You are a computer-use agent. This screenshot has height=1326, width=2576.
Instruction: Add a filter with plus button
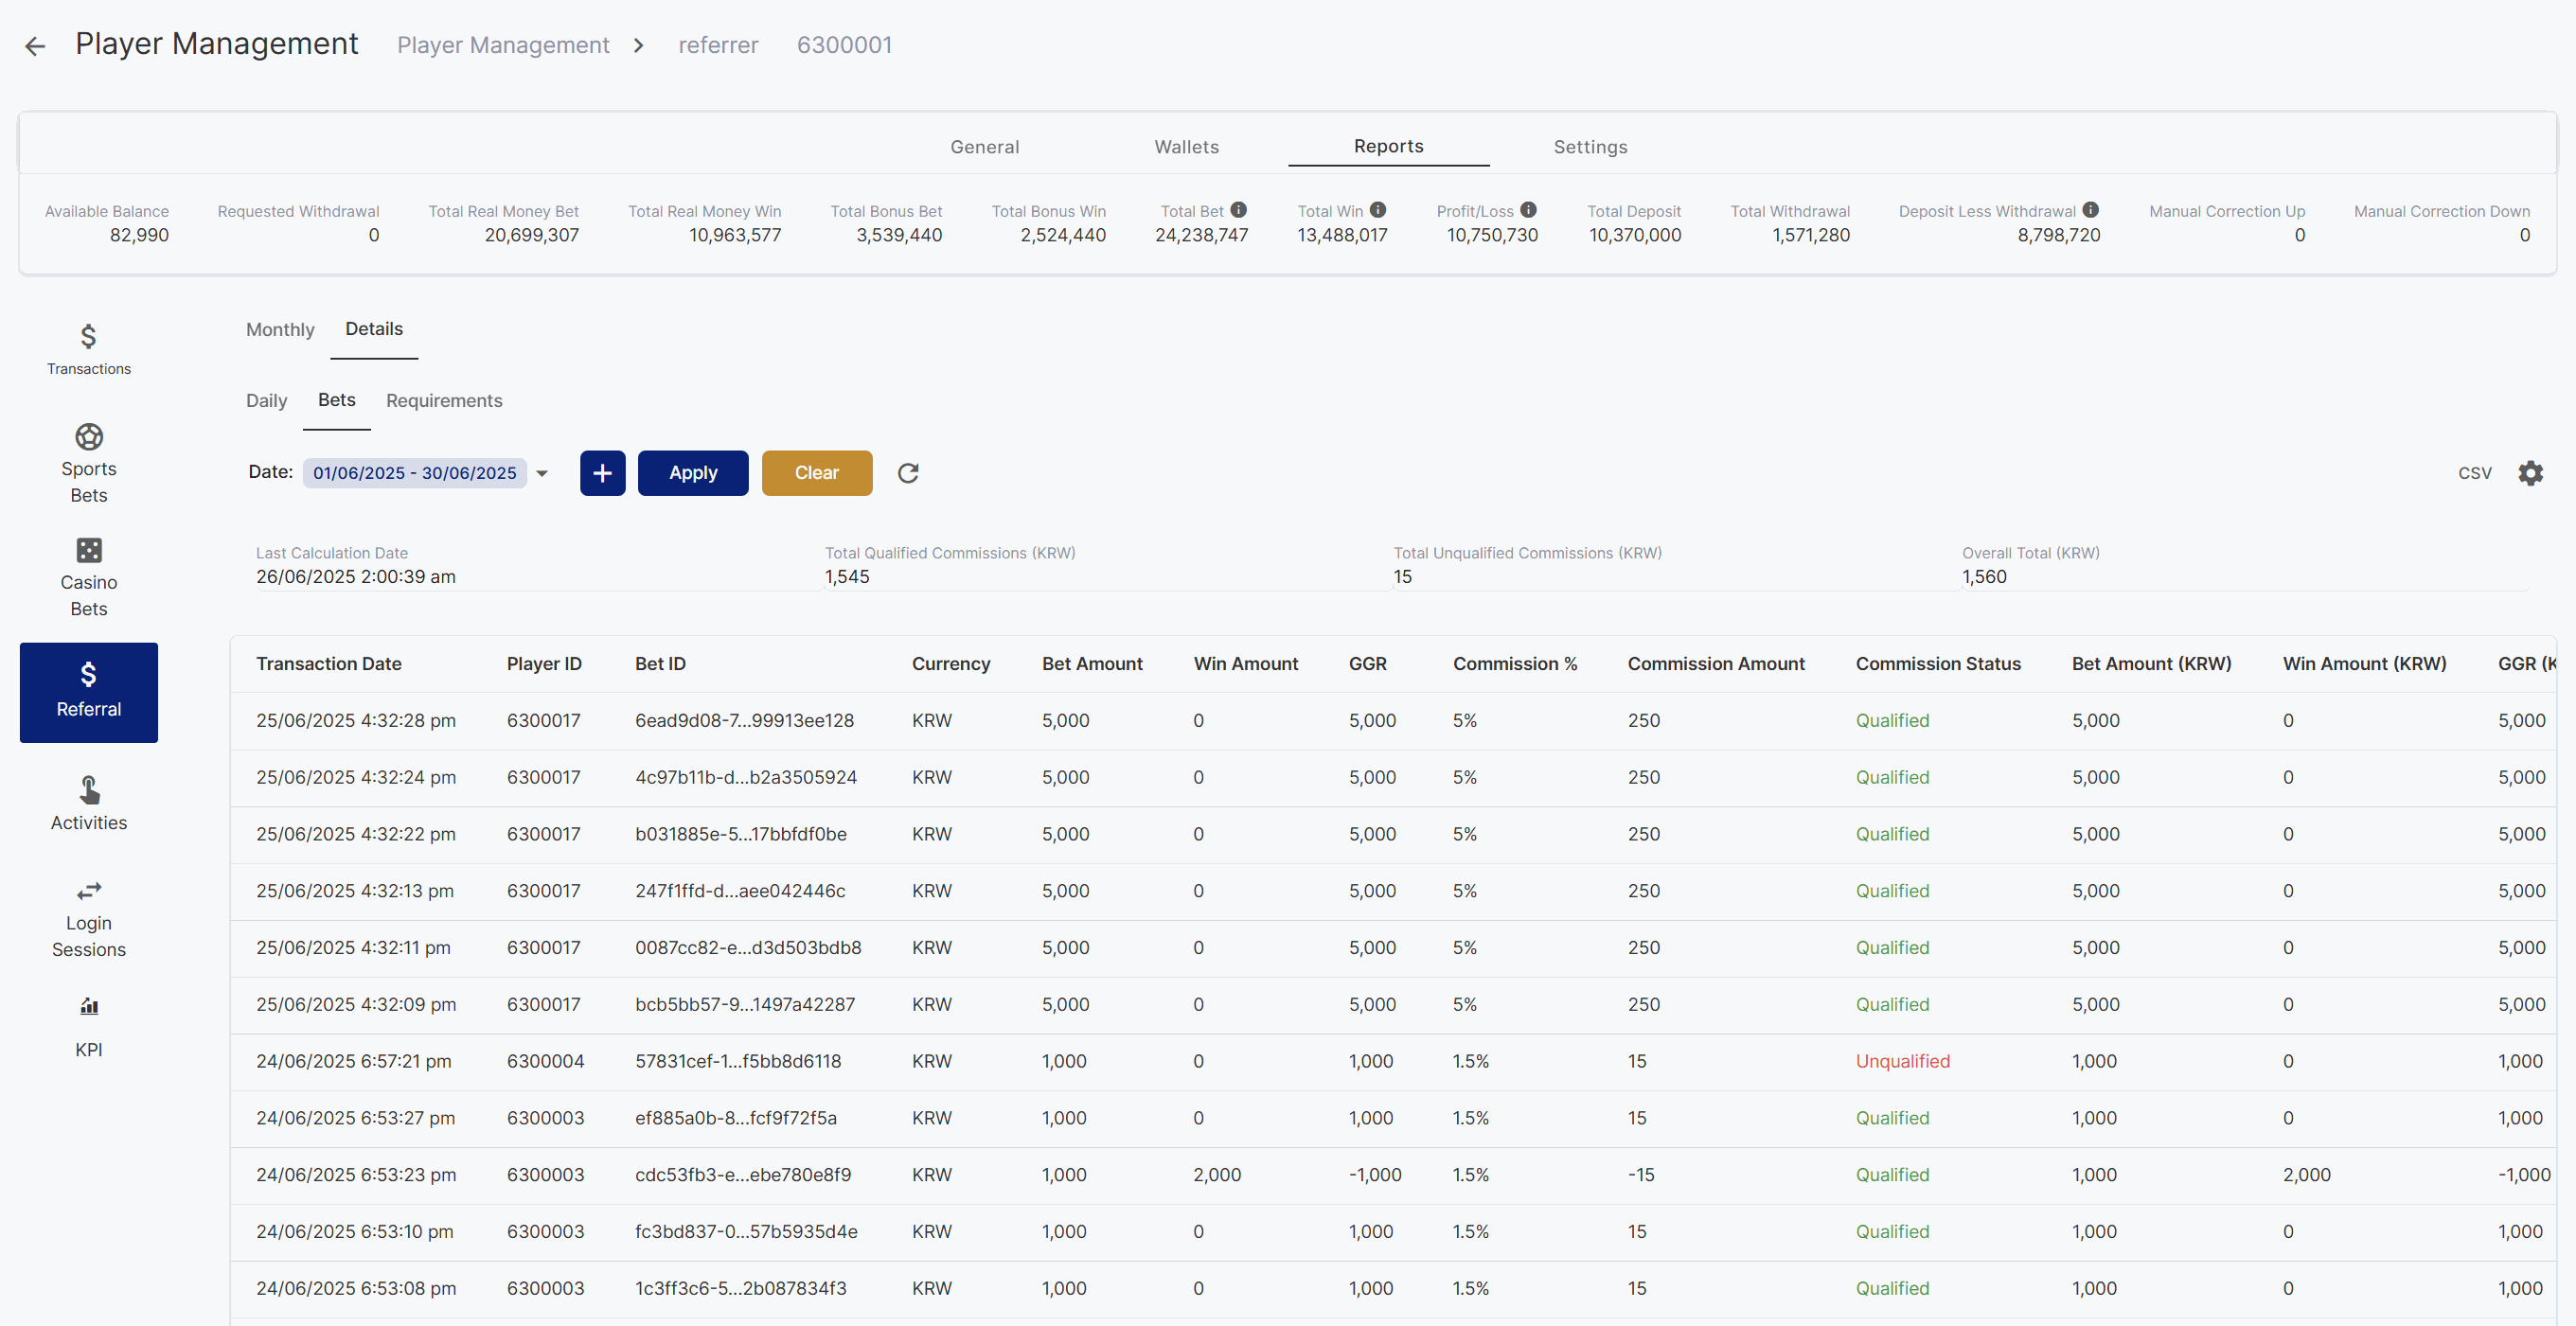pyautogui.click(x=602, y=473)
